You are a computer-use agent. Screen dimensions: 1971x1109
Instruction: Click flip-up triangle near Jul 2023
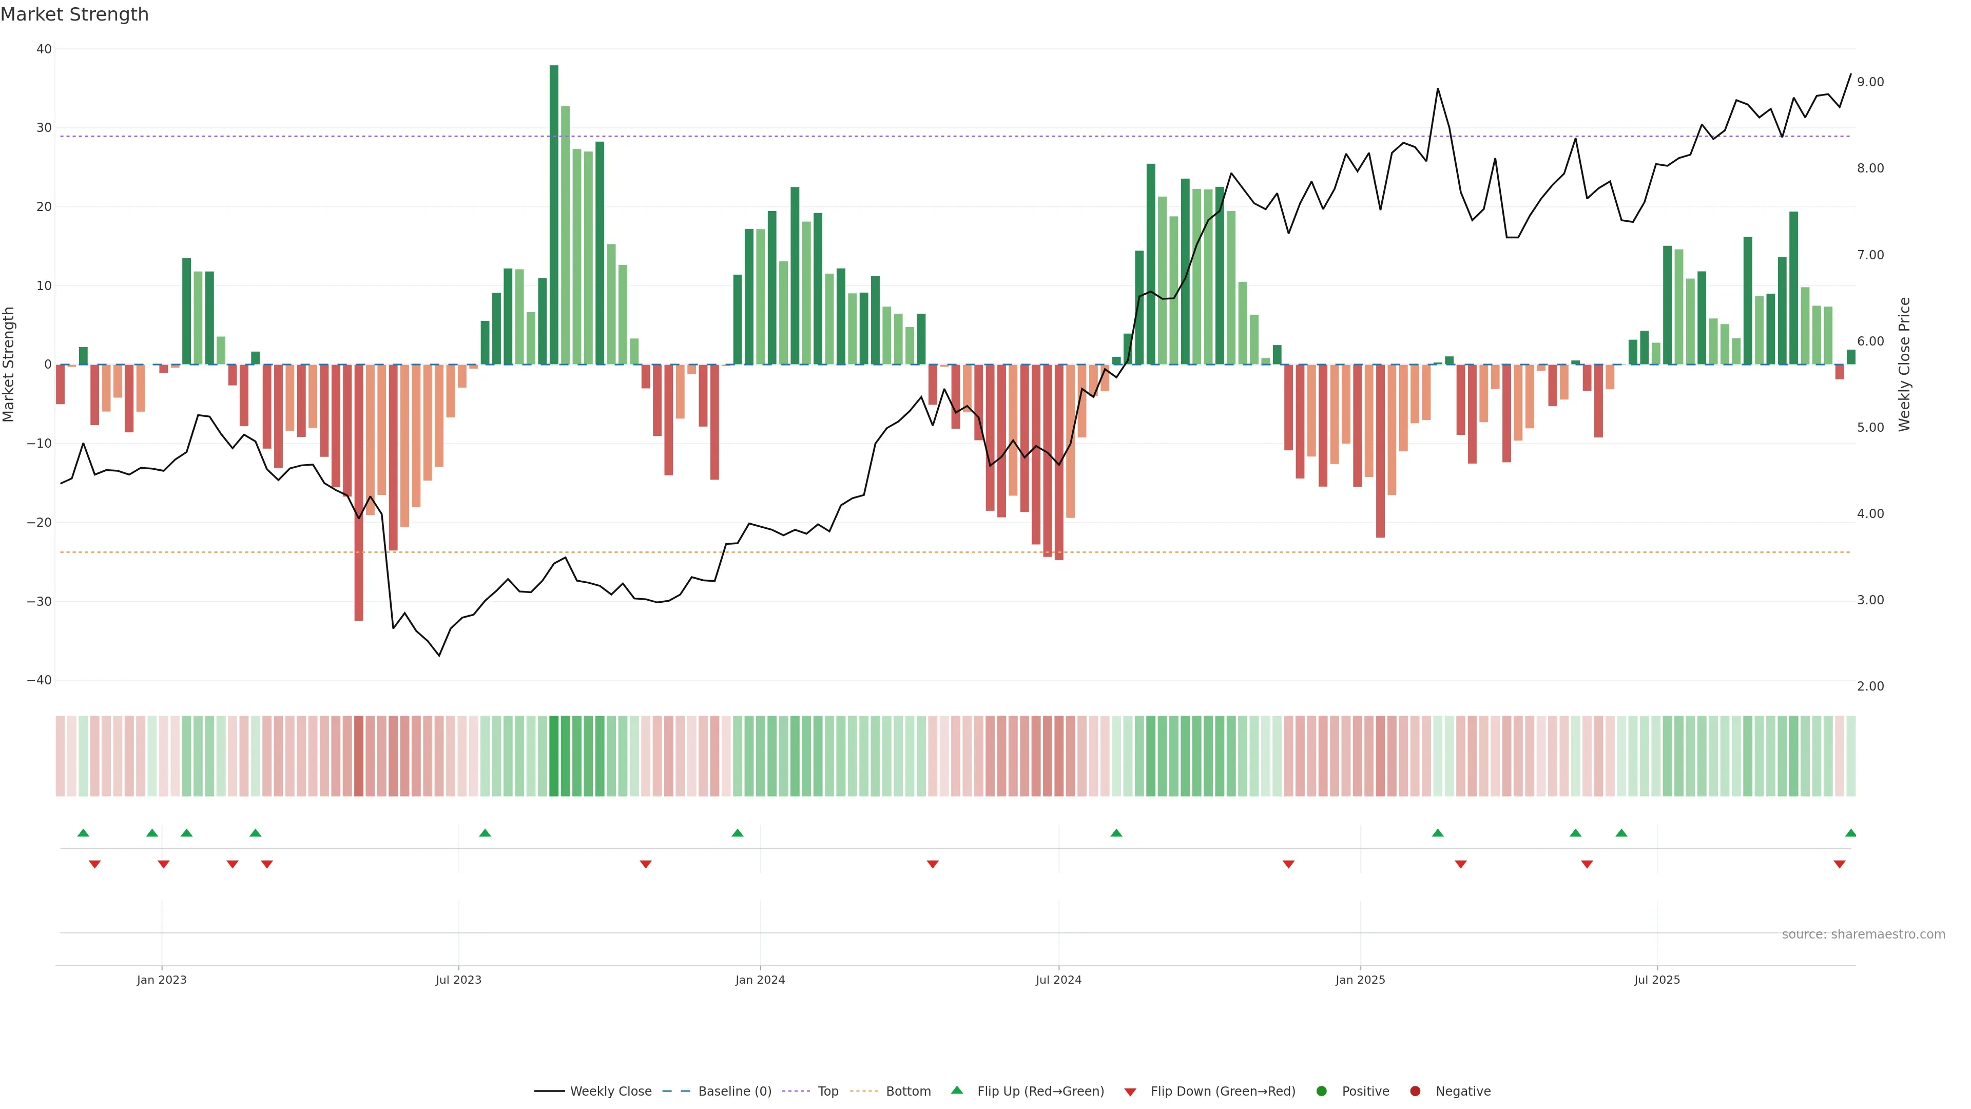click(x=485, y=833)
